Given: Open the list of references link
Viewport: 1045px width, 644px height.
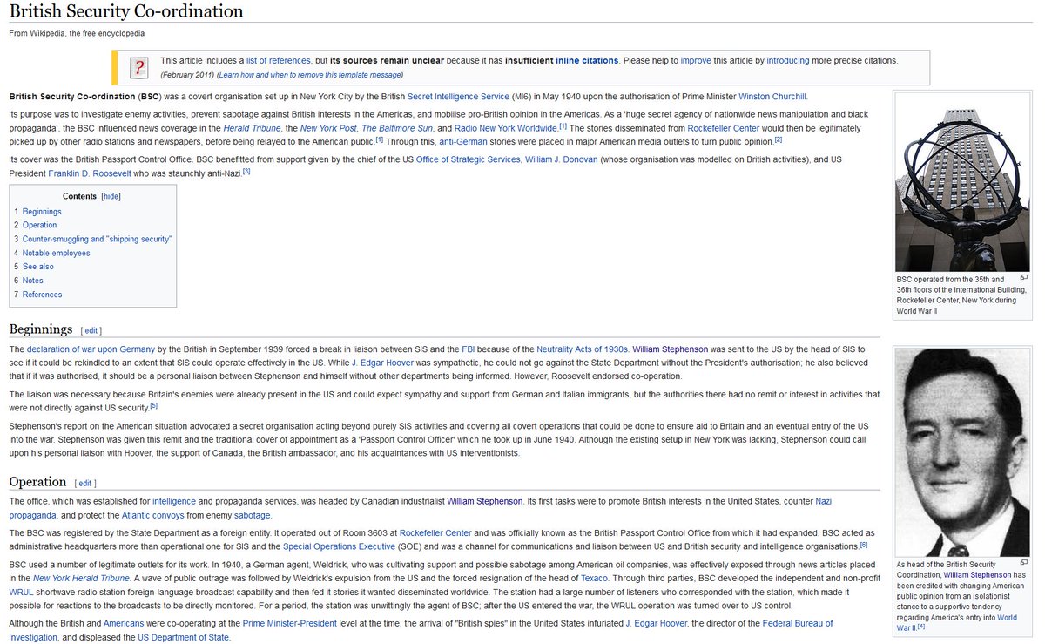Looking at the screenshot, I should (x=278, y=61).
